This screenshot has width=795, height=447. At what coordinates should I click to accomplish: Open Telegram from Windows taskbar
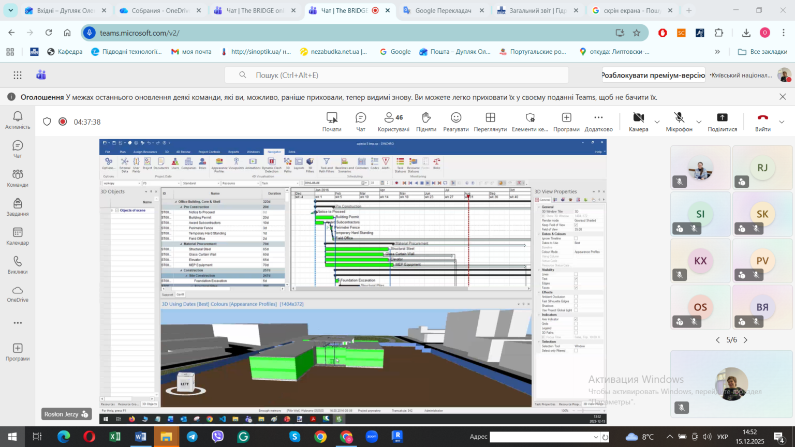(192, 437)
